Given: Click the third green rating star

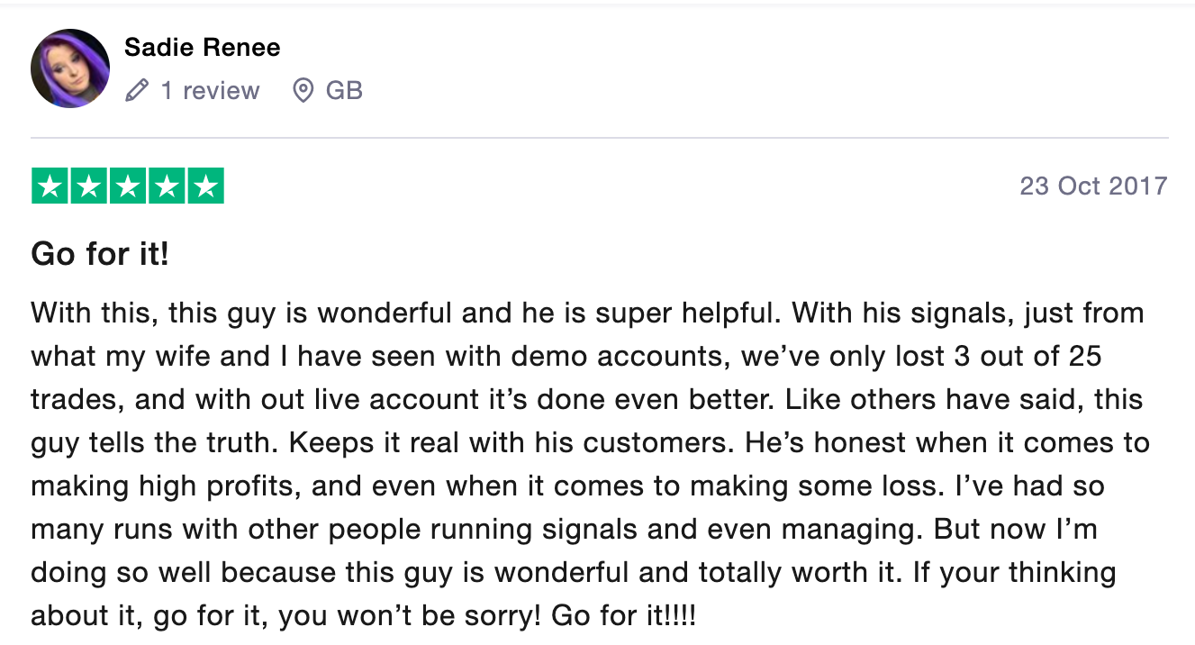Looking at the screenshot, I should point(128,186).
